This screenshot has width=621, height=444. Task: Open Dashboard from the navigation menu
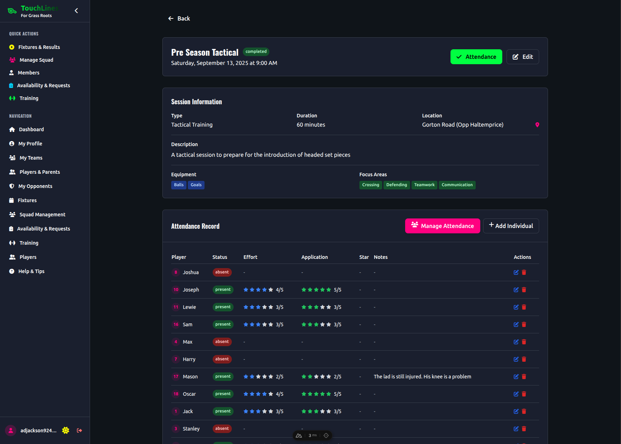(x=31, y=129)
